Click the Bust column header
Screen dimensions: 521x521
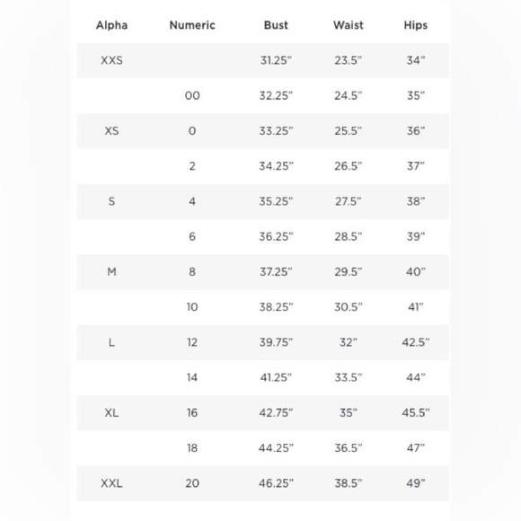tap(276, 25)
